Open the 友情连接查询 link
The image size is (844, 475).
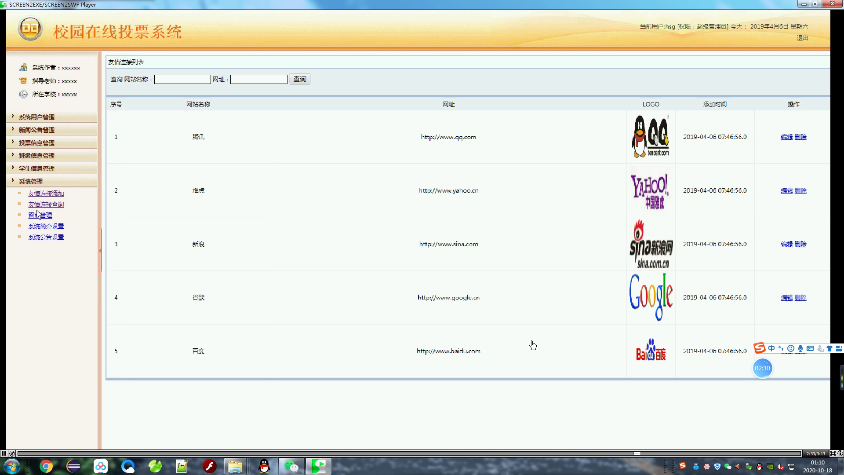46,205
